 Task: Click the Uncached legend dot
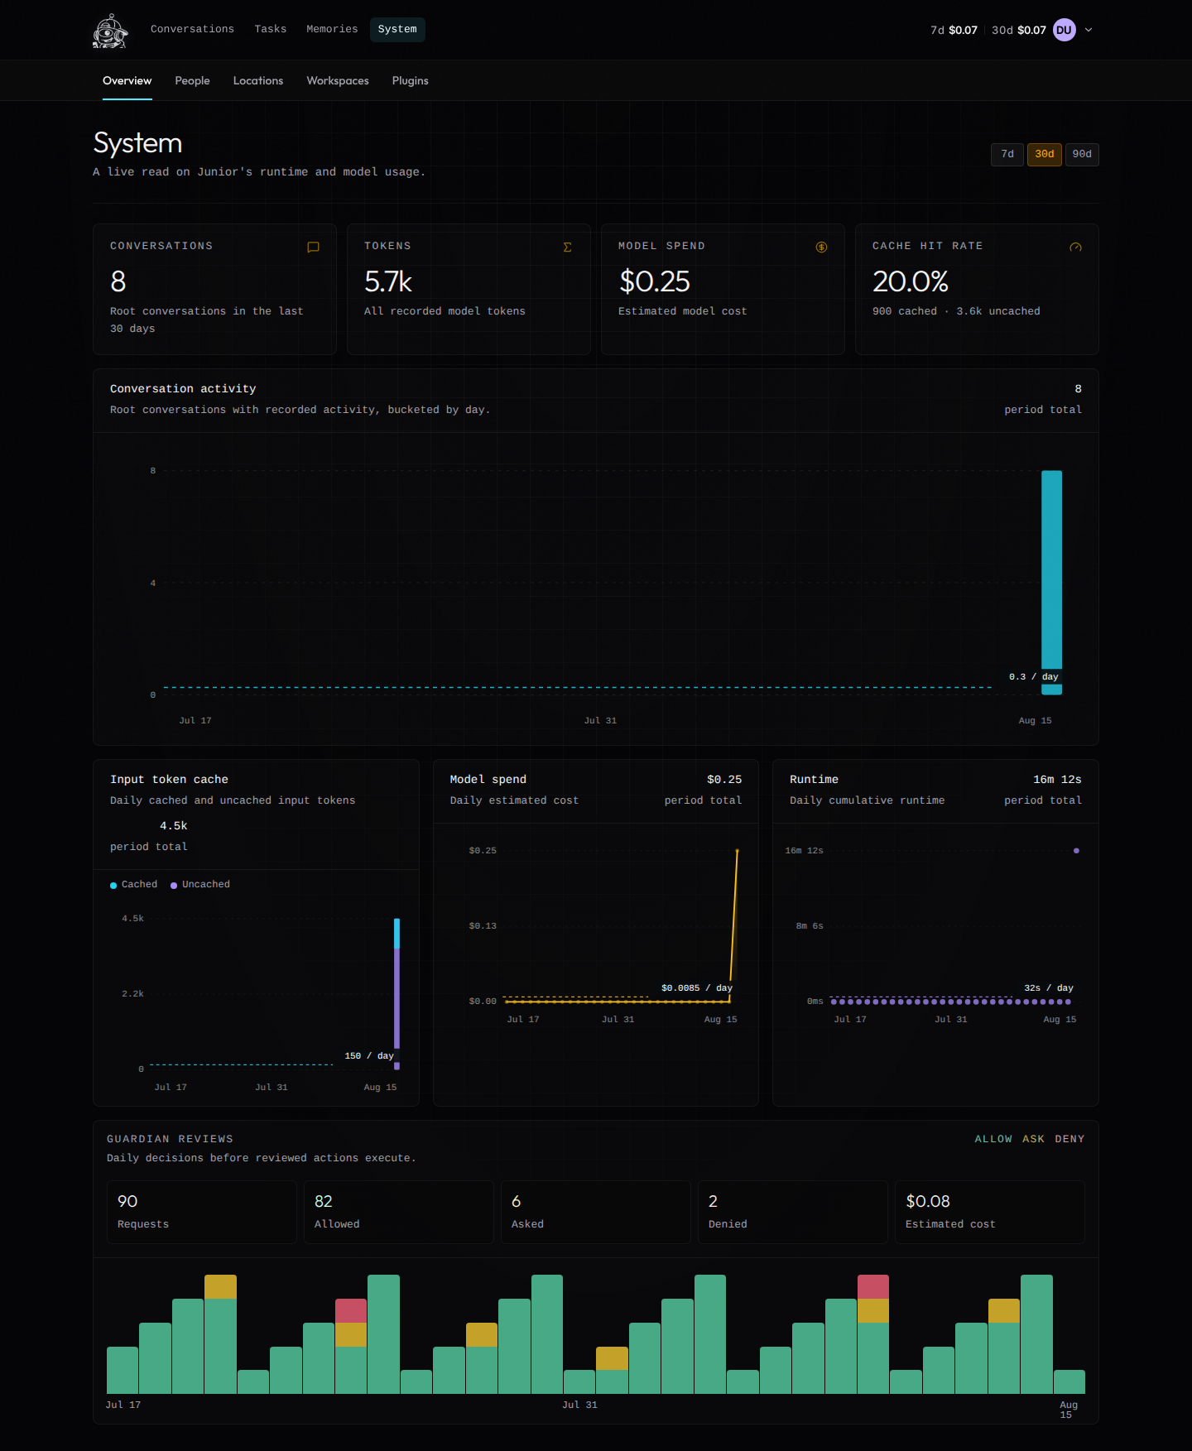coord(174,886)
